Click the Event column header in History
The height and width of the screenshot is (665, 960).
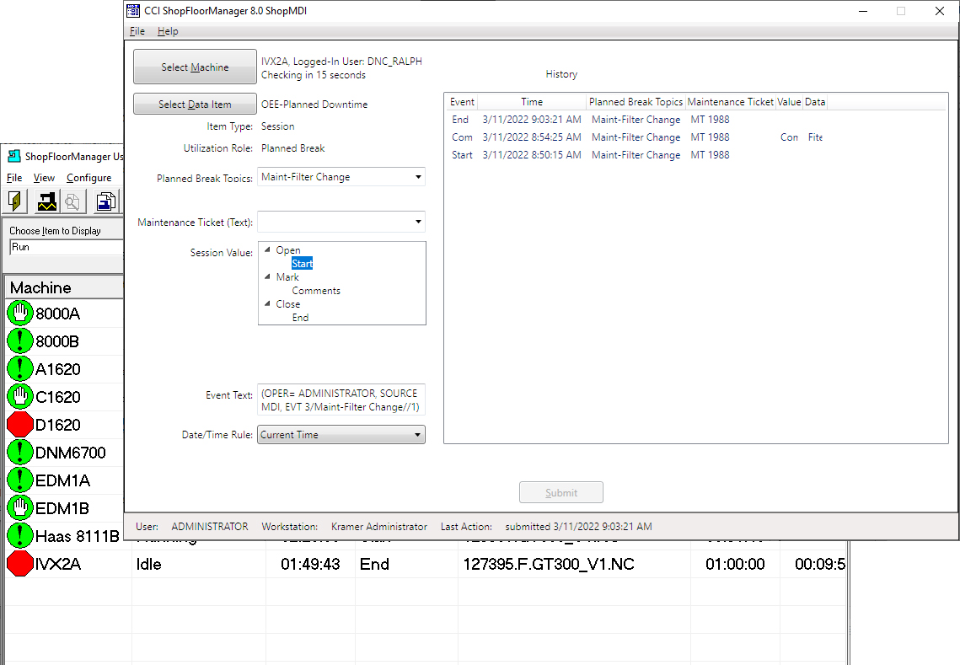pyautogui.click(x=462, y=102)
